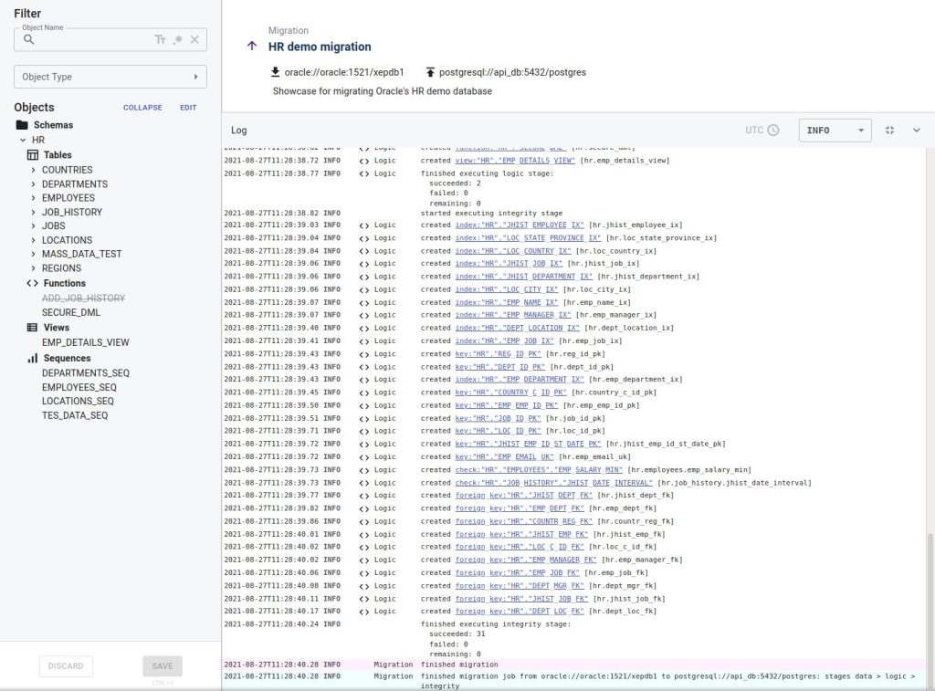The image size is (935, 691).
Task: Expand the REGIONS table
Action: click(34, 268)
